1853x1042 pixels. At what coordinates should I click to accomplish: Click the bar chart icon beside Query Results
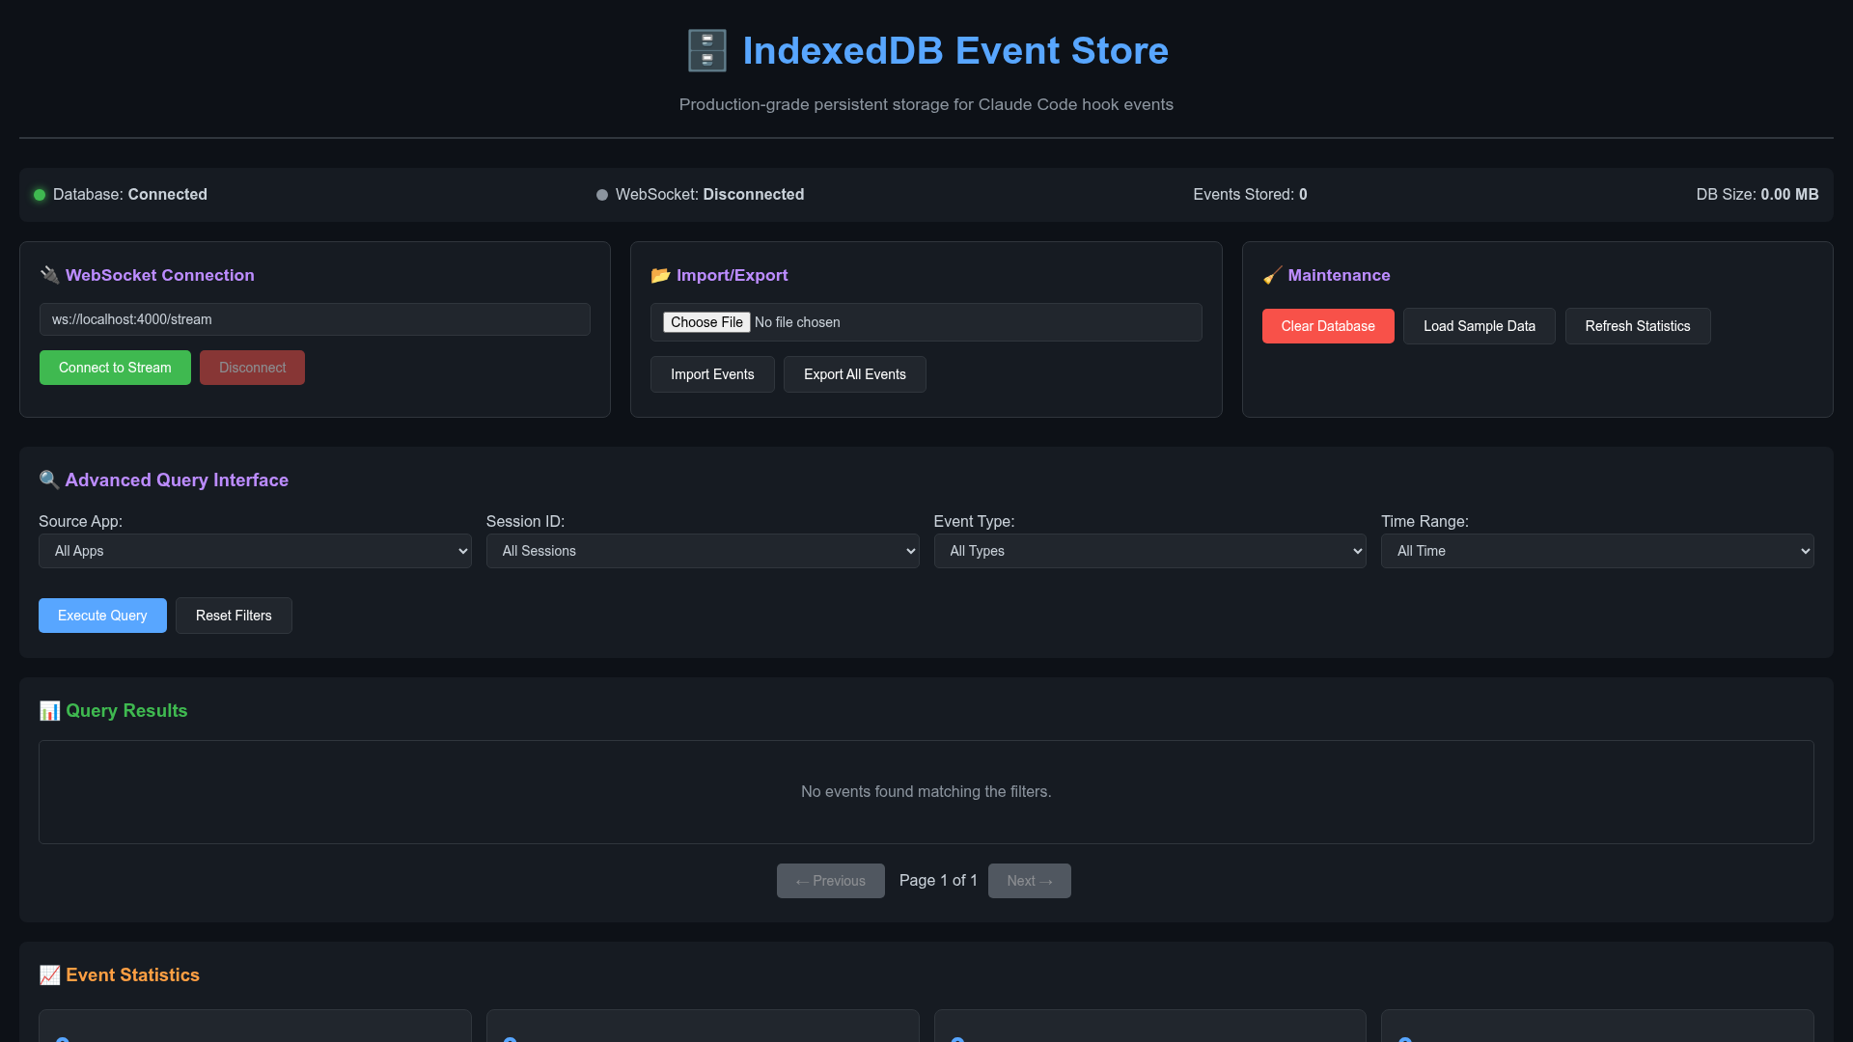tap(49, 711)
